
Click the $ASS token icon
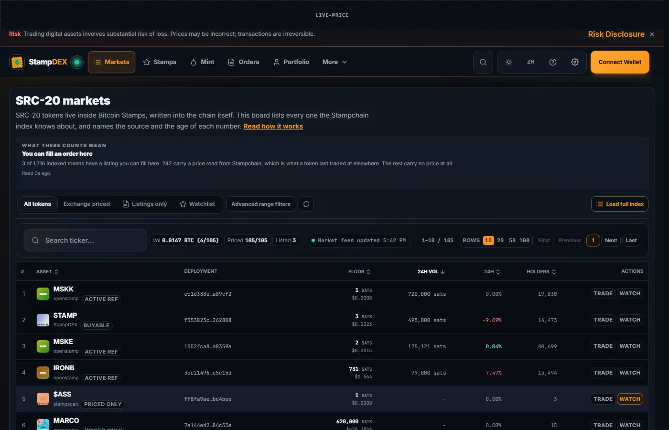43,399
